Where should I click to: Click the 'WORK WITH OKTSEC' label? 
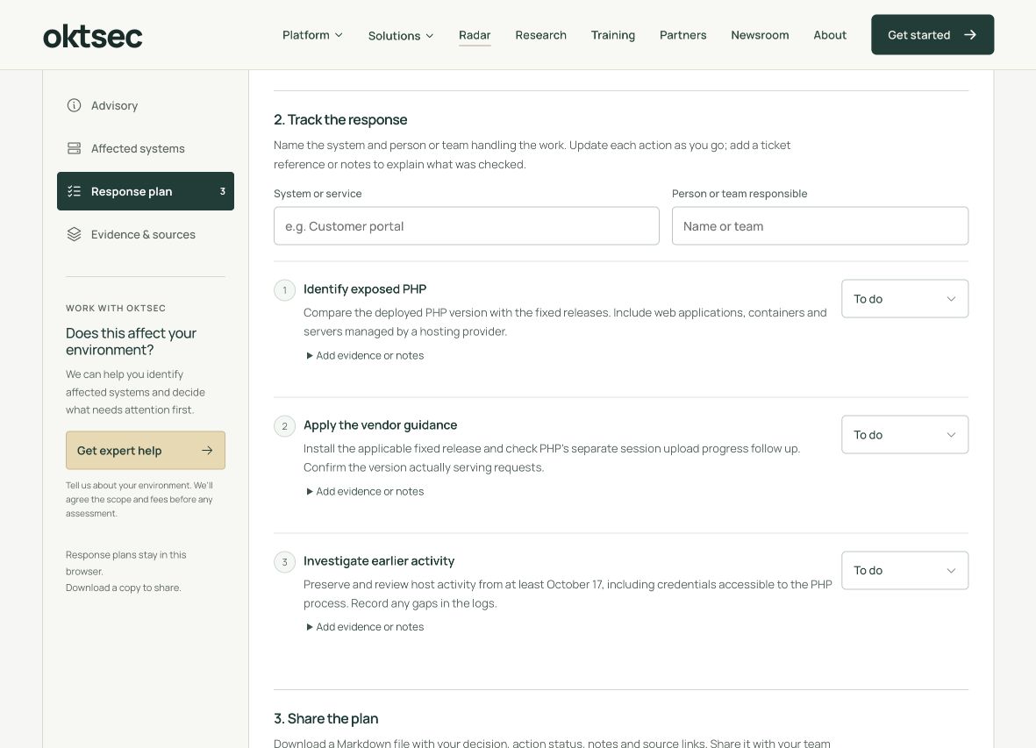coord(116,309)
